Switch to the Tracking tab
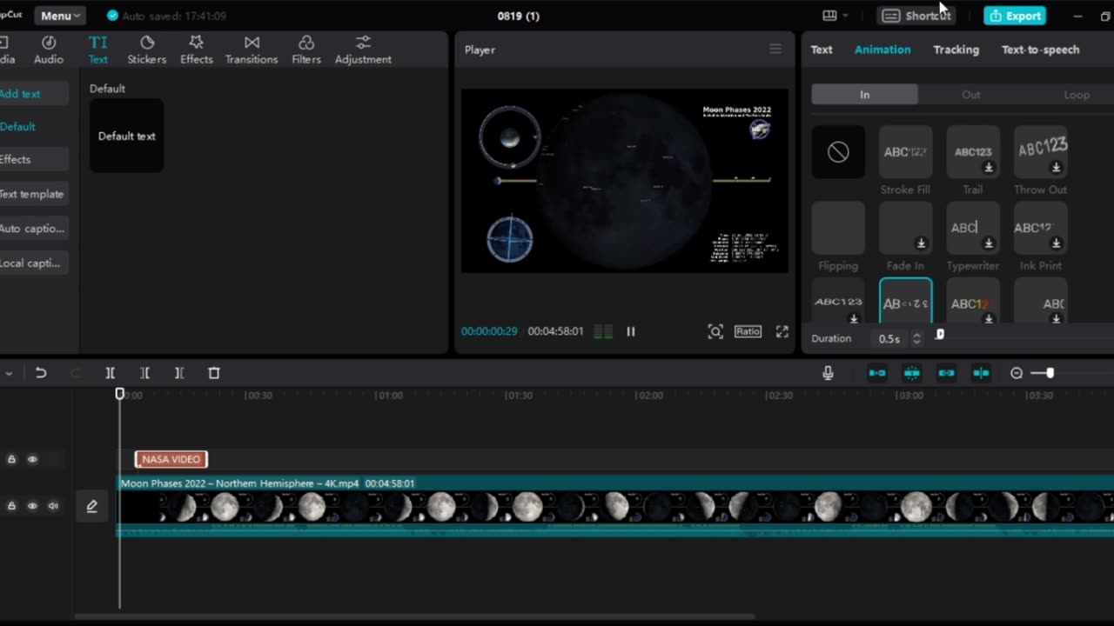 pyautogui.click(x=956, y=50)
